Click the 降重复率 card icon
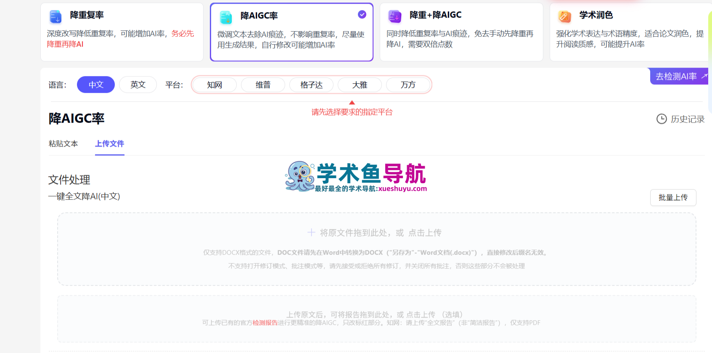 [56, 16]
